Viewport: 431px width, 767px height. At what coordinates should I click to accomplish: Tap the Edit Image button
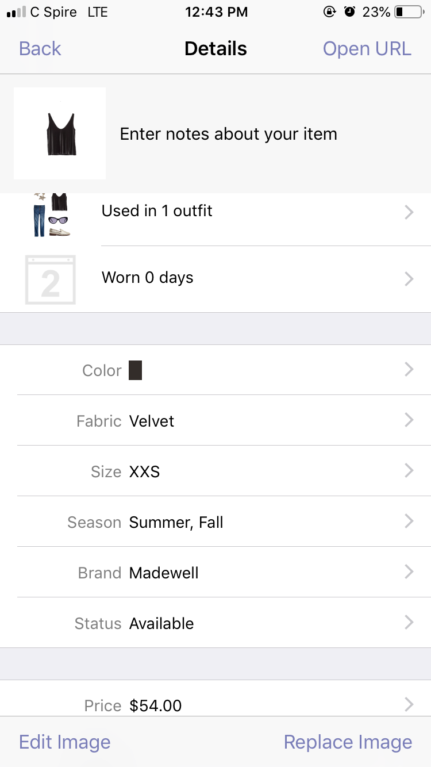64,742
